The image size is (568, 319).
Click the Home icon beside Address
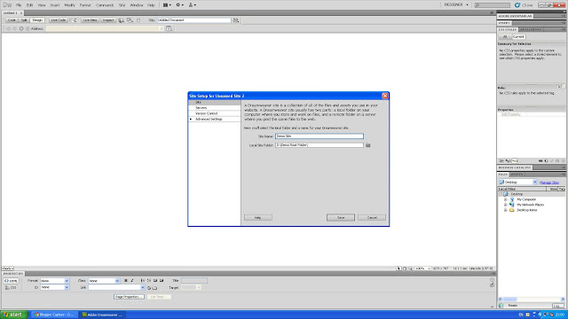click(28, 28)
